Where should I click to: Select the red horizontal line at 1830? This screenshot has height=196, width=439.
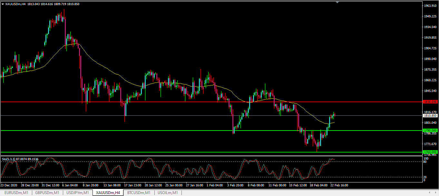[x=193, y=102]
